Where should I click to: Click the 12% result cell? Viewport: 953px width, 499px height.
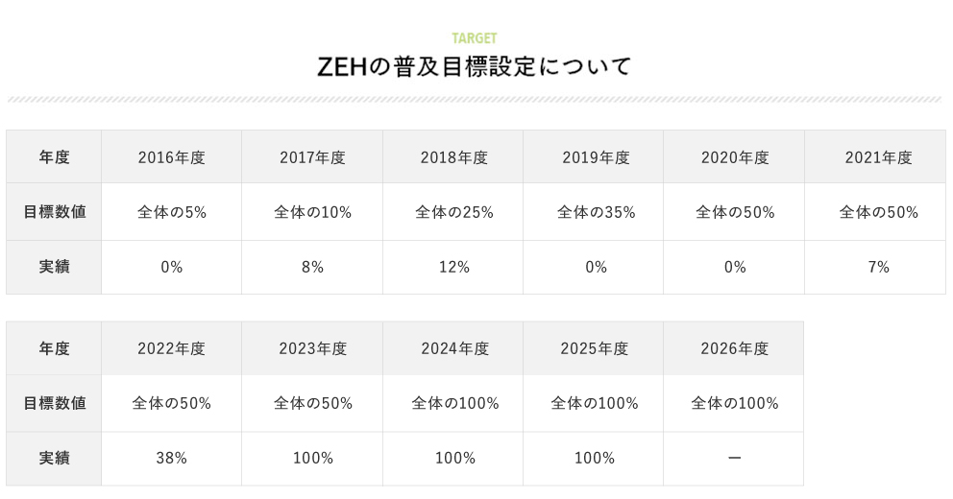click(453, 267)
